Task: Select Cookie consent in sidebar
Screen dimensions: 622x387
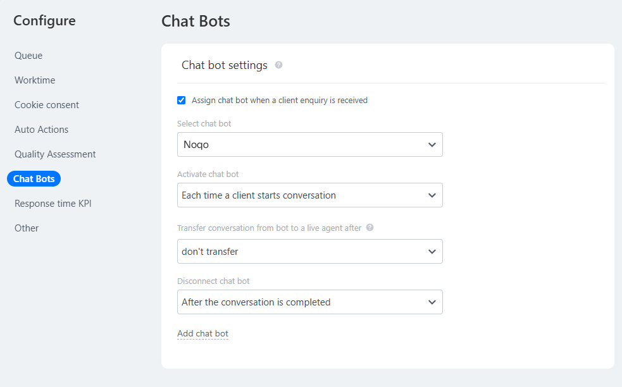Action: pyautogui.click(x=47, y=105)
